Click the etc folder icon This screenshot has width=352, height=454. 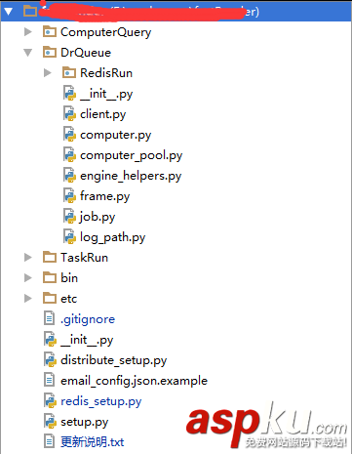(x=50, y=299)
